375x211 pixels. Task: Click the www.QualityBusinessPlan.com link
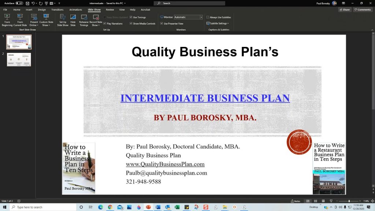[165, 164]
